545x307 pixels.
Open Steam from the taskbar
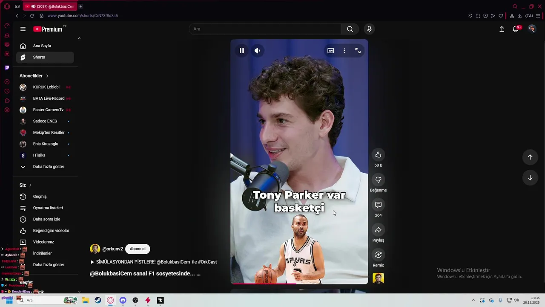pyautogui.click(x=98, y=300)
